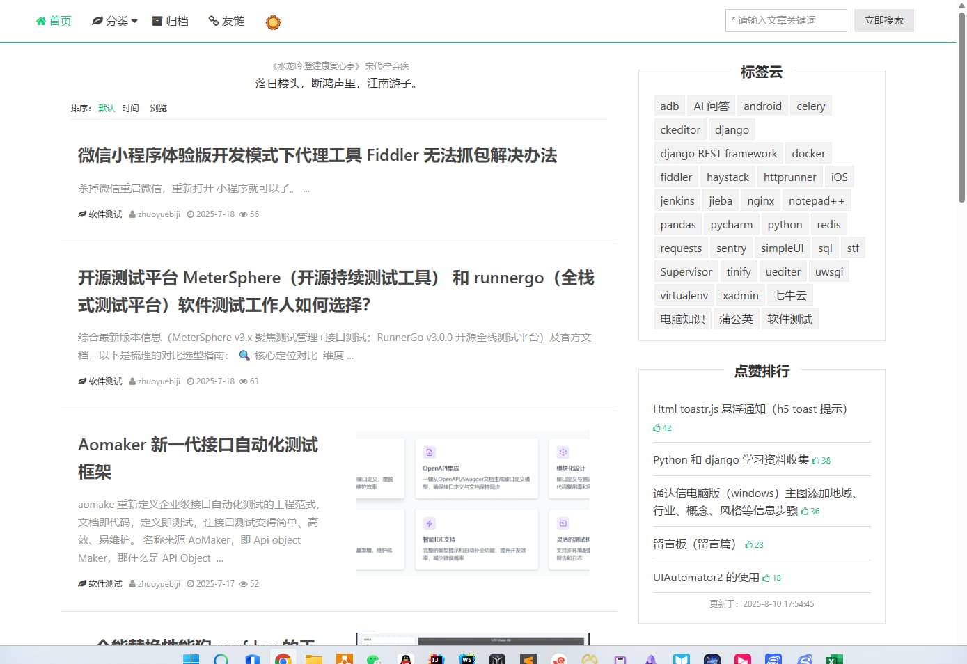Viewport: 967px width, 664px height.
Task: Click the eye icon showing 56 views
Action: pyautogui.click(x=244, y=214)
